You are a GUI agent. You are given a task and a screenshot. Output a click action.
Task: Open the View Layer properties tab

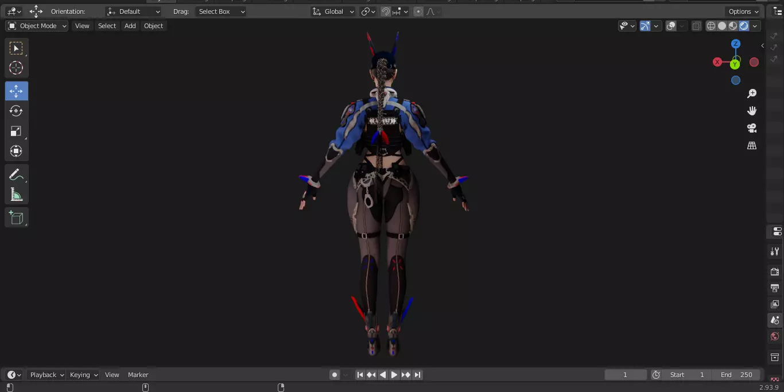point(775,304)
